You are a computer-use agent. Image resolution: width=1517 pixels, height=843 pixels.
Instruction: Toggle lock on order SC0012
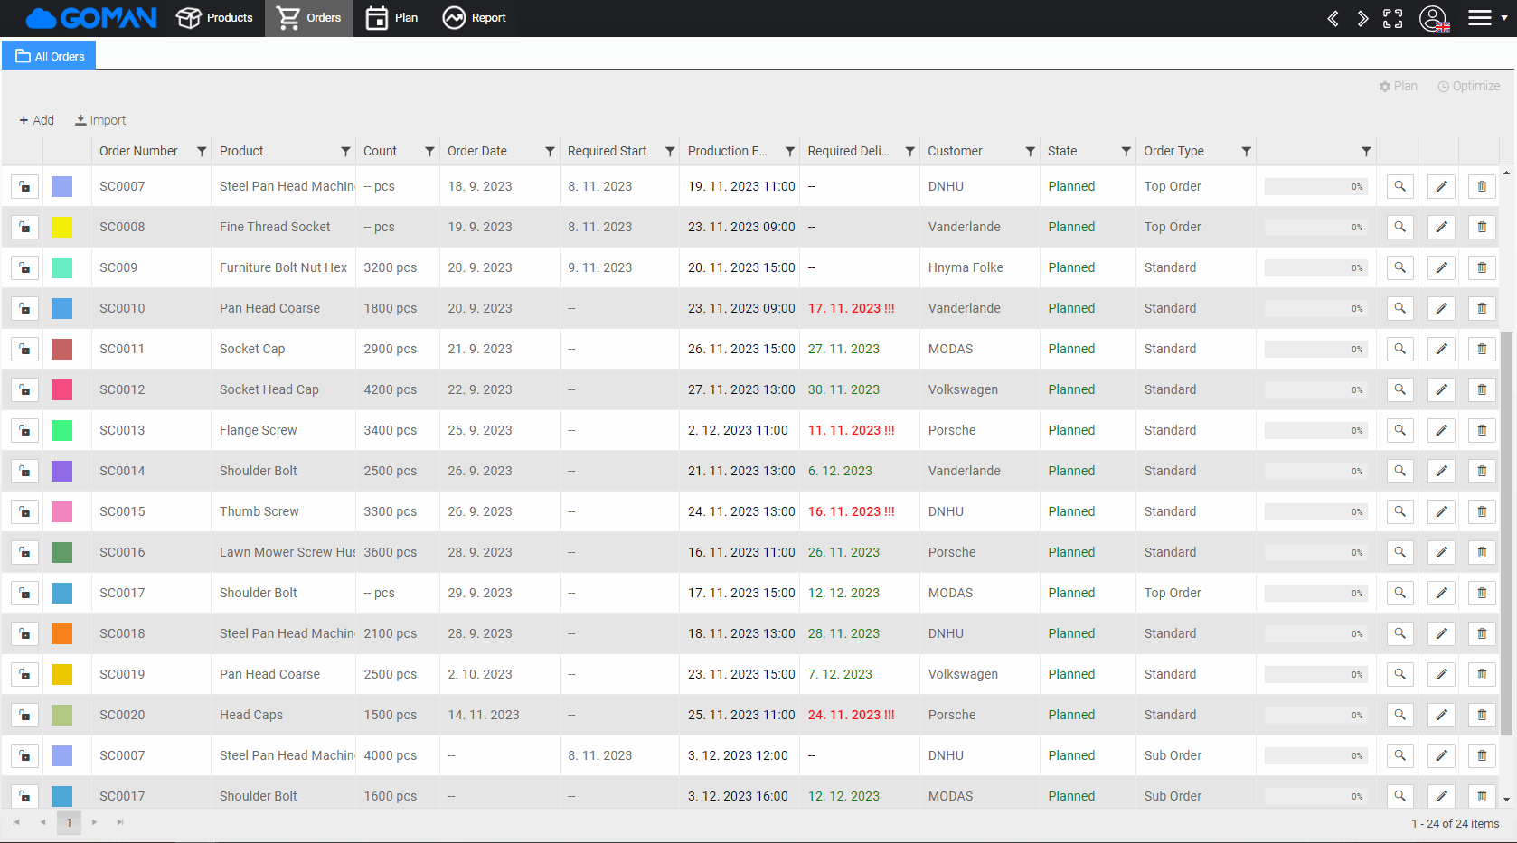(x=24, y=389)
